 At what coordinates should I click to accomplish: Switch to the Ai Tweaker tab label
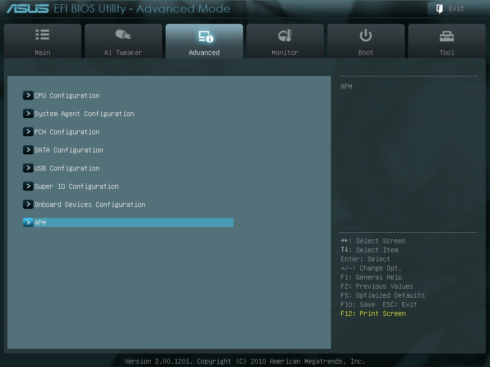tap(123, 53)
